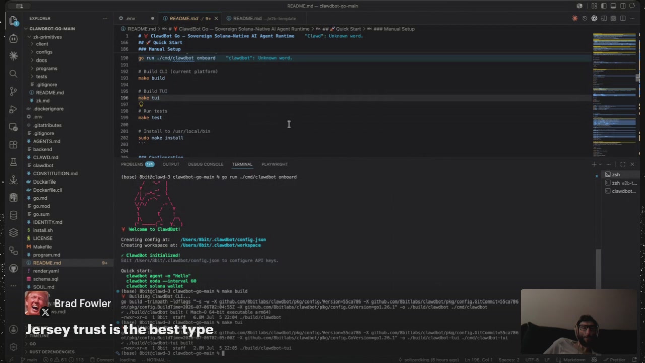Open the Testing flask view

(14, 162)
